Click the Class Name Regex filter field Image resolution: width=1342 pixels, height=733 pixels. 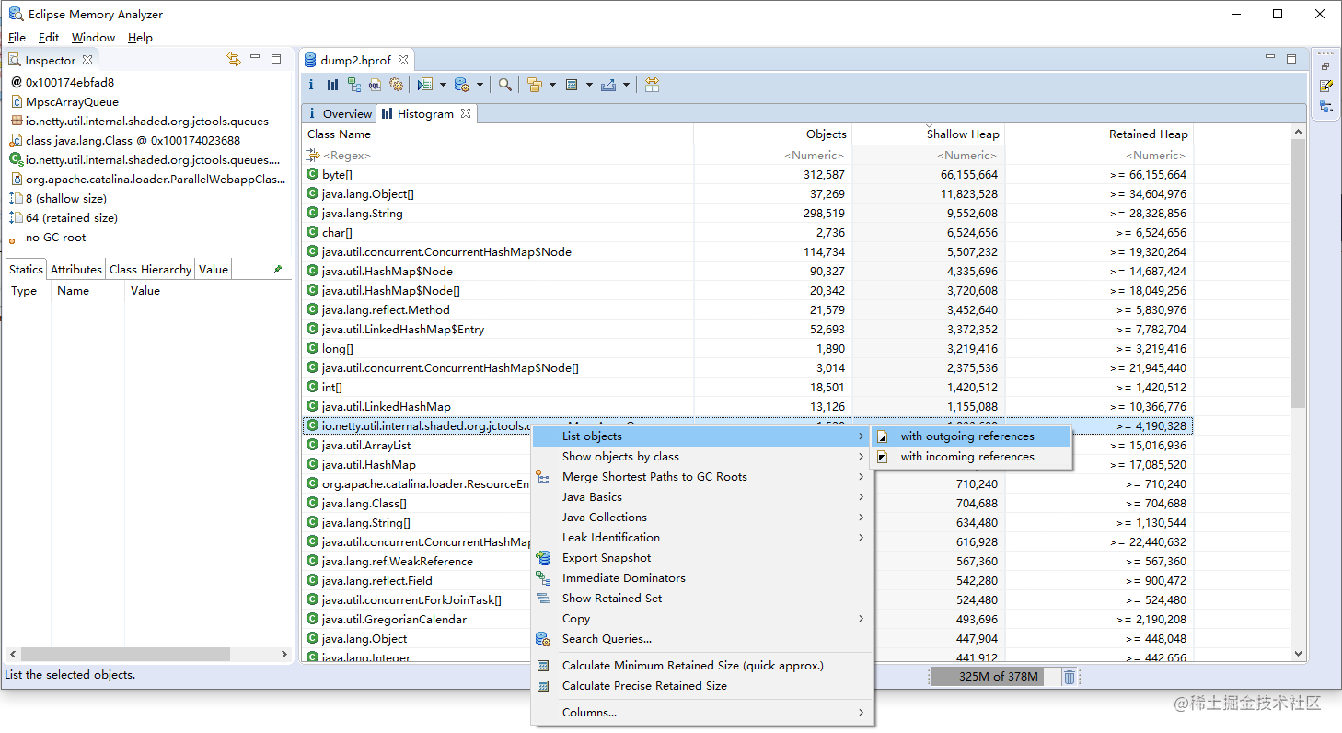tap(498, 156)
